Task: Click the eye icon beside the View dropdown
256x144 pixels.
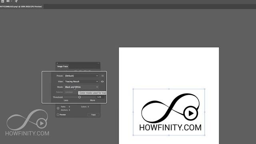Action: click(x=102, y=82)
